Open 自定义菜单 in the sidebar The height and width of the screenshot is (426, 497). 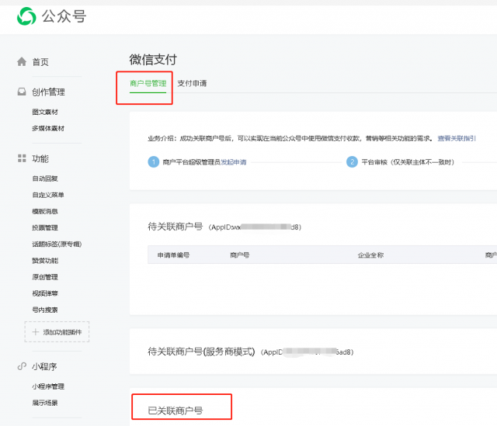(x=48, y=195)
